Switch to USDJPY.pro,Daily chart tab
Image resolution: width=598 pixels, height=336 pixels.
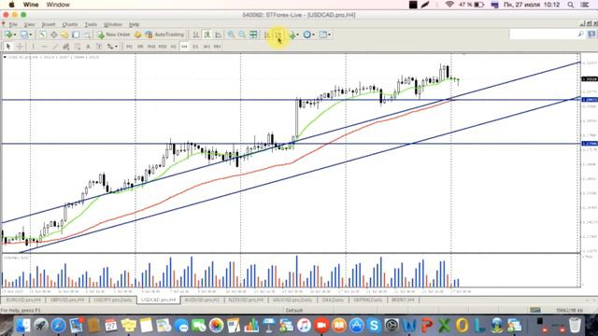[113, 301]
